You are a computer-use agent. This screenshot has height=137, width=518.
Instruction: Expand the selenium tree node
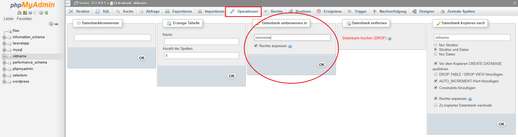coord(4,75)
